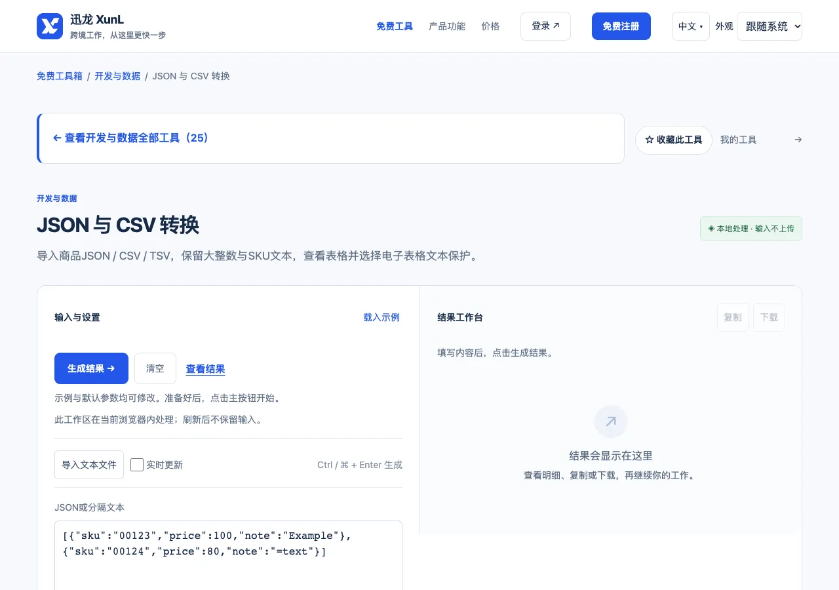This screenshot has width=839, height=590.
Task: Click the 收藏此工具 star button
Action: [674, 140]
